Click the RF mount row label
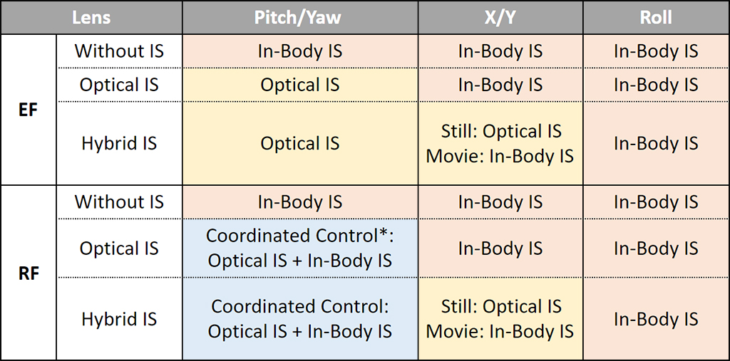Image resolution: width=730 pixels, height=361 pixels. [28, 273]
